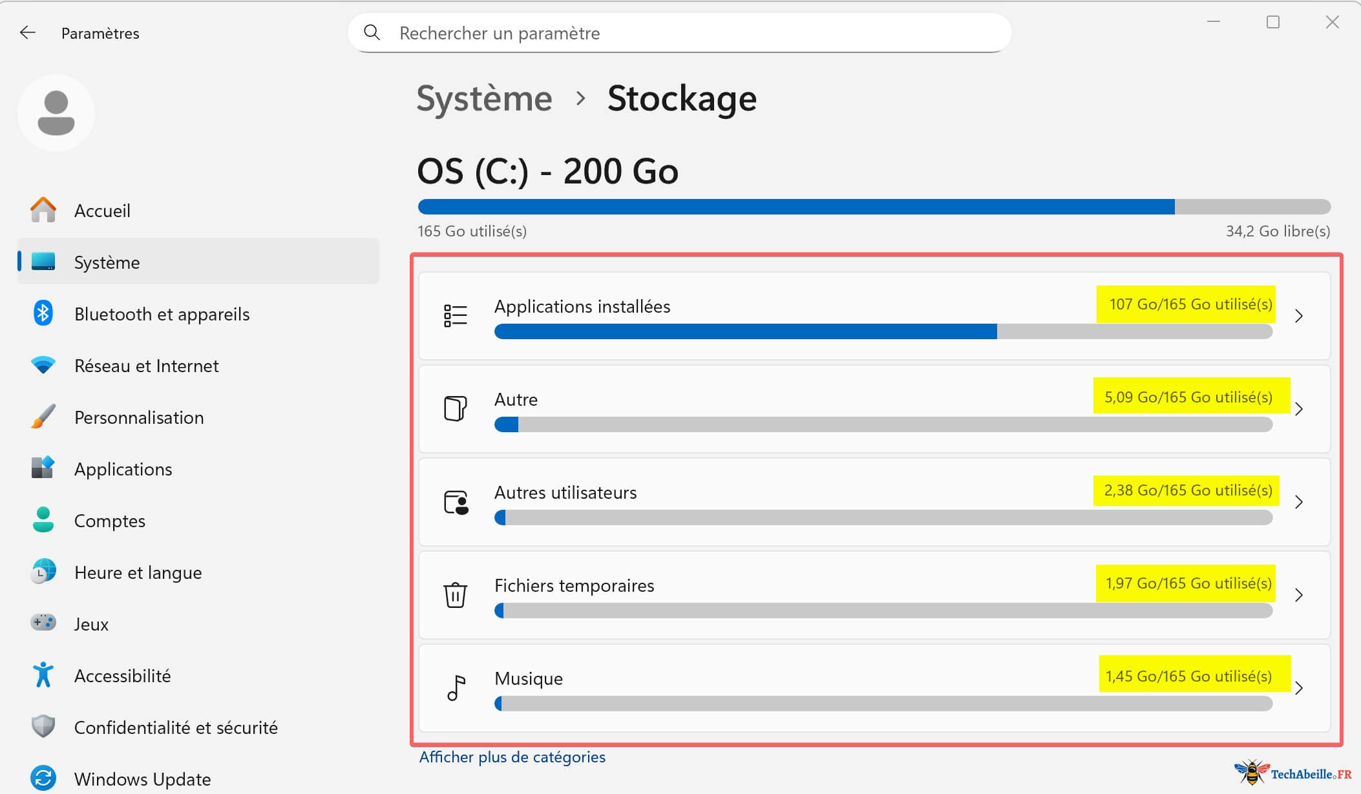Viewport: 1361px width, 794px height.
Task: Expand the Musique storage category
Action: (1300, 688)
